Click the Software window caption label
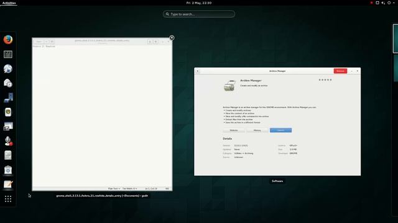Image resolution: width=398 pixels, height=223 pixels. 277,181
